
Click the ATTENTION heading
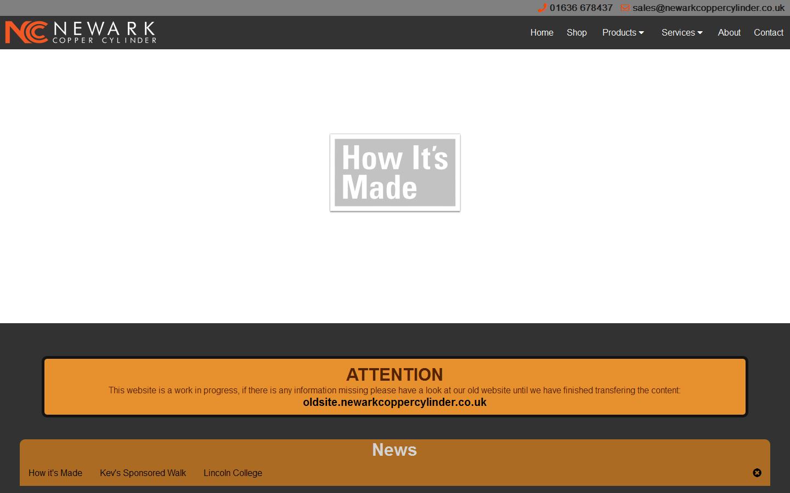point(394,375)
